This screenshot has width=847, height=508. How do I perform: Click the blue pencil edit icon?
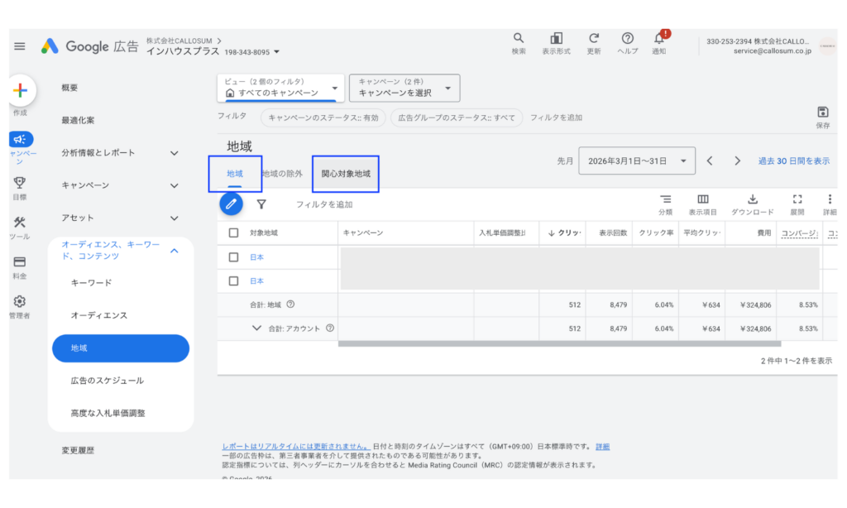[x=231, y=204]
